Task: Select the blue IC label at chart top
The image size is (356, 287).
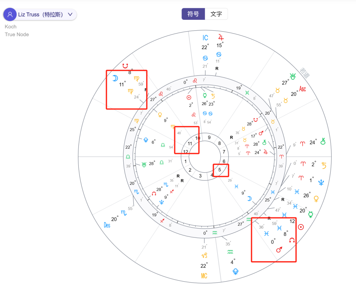Action: tap(205, 38)
